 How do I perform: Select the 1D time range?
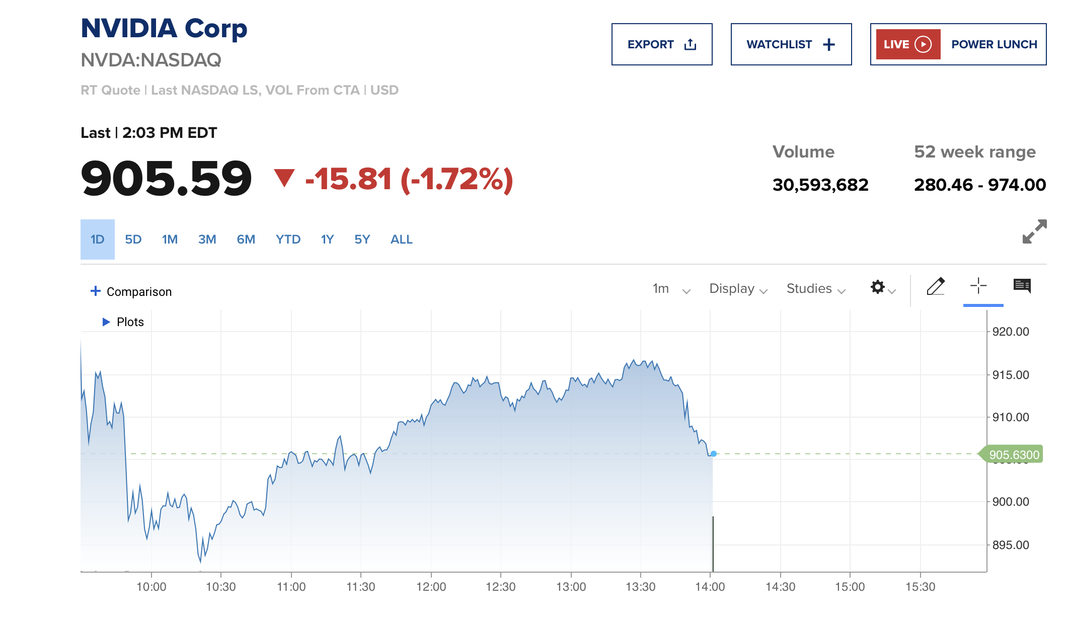point(98,240)
